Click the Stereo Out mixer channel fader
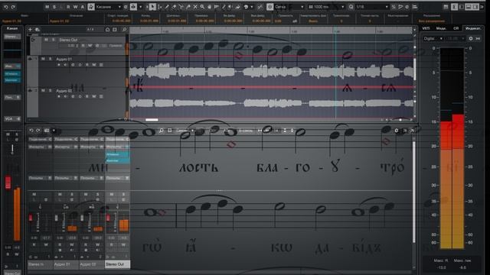This screenshot has width=490, height=275. 108,217
